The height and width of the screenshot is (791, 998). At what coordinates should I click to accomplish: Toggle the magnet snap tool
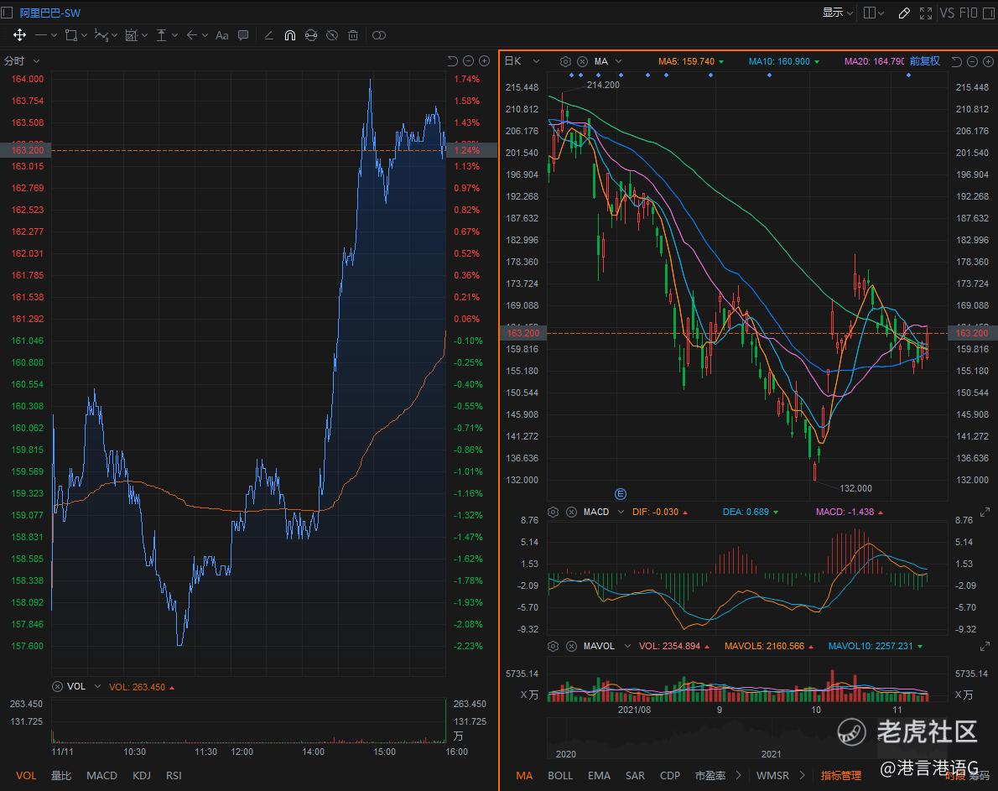(289, 35)
